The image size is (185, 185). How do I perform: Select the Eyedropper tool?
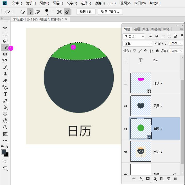(x=5, y=61)
